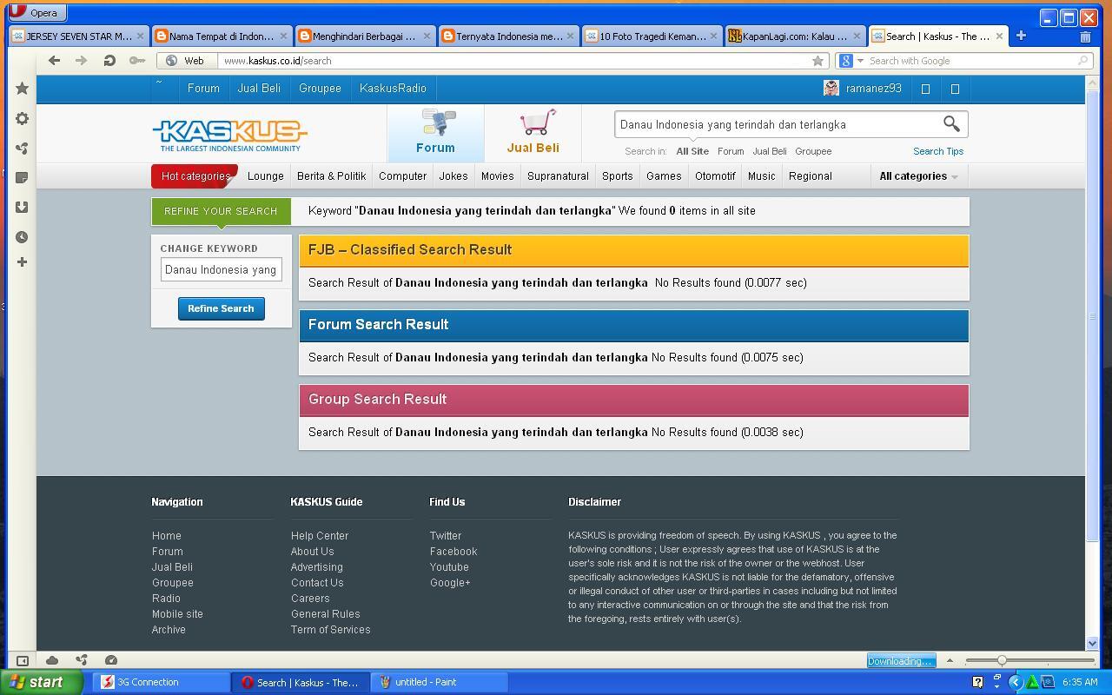The width and height of the screenshot is (1112, 695).
Task: Select the Search in Groupee option
Action: (813, 151)
